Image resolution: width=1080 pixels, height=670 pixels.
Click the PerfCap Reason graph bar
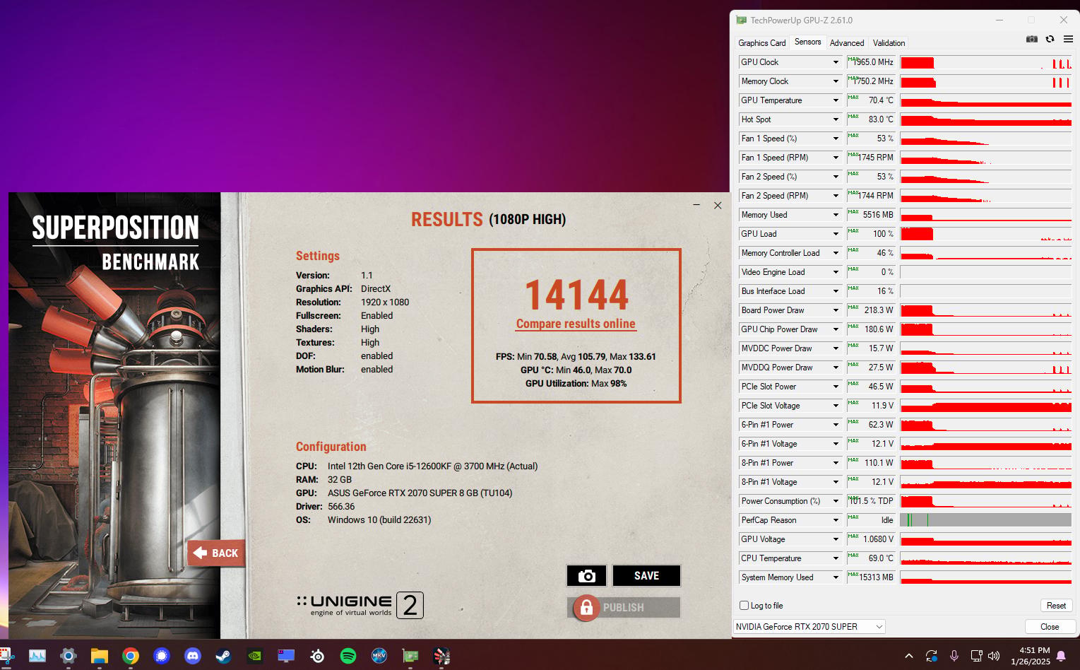(x=986, y=520)
